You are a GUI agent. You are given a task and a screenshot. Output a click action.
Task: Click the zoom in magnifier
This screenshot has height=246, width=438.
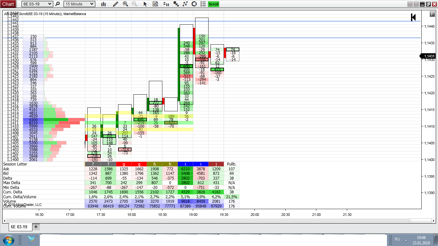(125, 4)
